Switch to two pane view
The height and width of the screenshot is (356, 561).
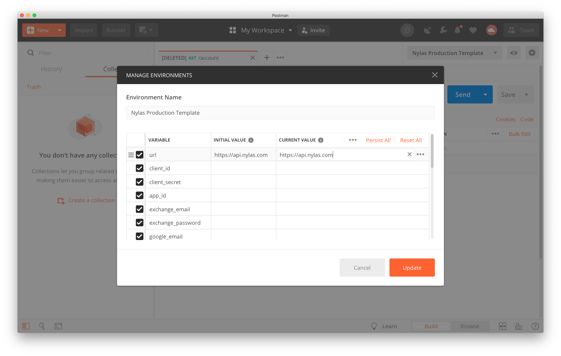[x=502, y=326]
